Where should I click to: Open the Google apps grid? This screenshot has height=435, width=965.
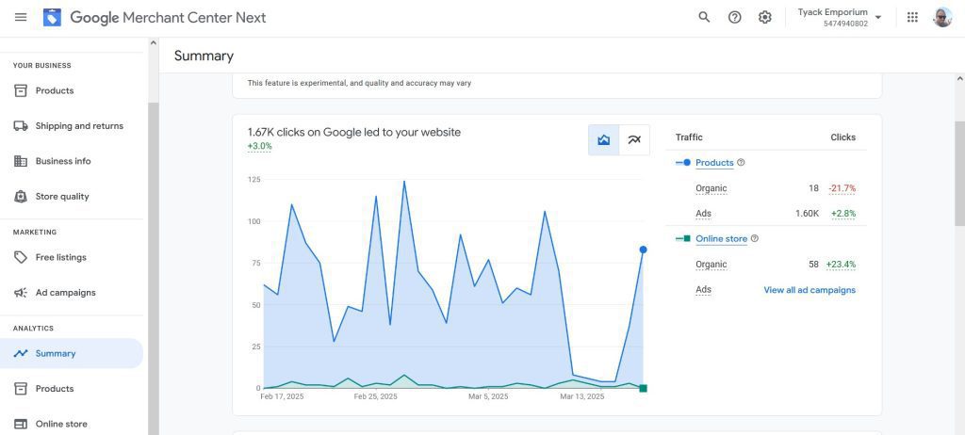click(x=912, y=17)
